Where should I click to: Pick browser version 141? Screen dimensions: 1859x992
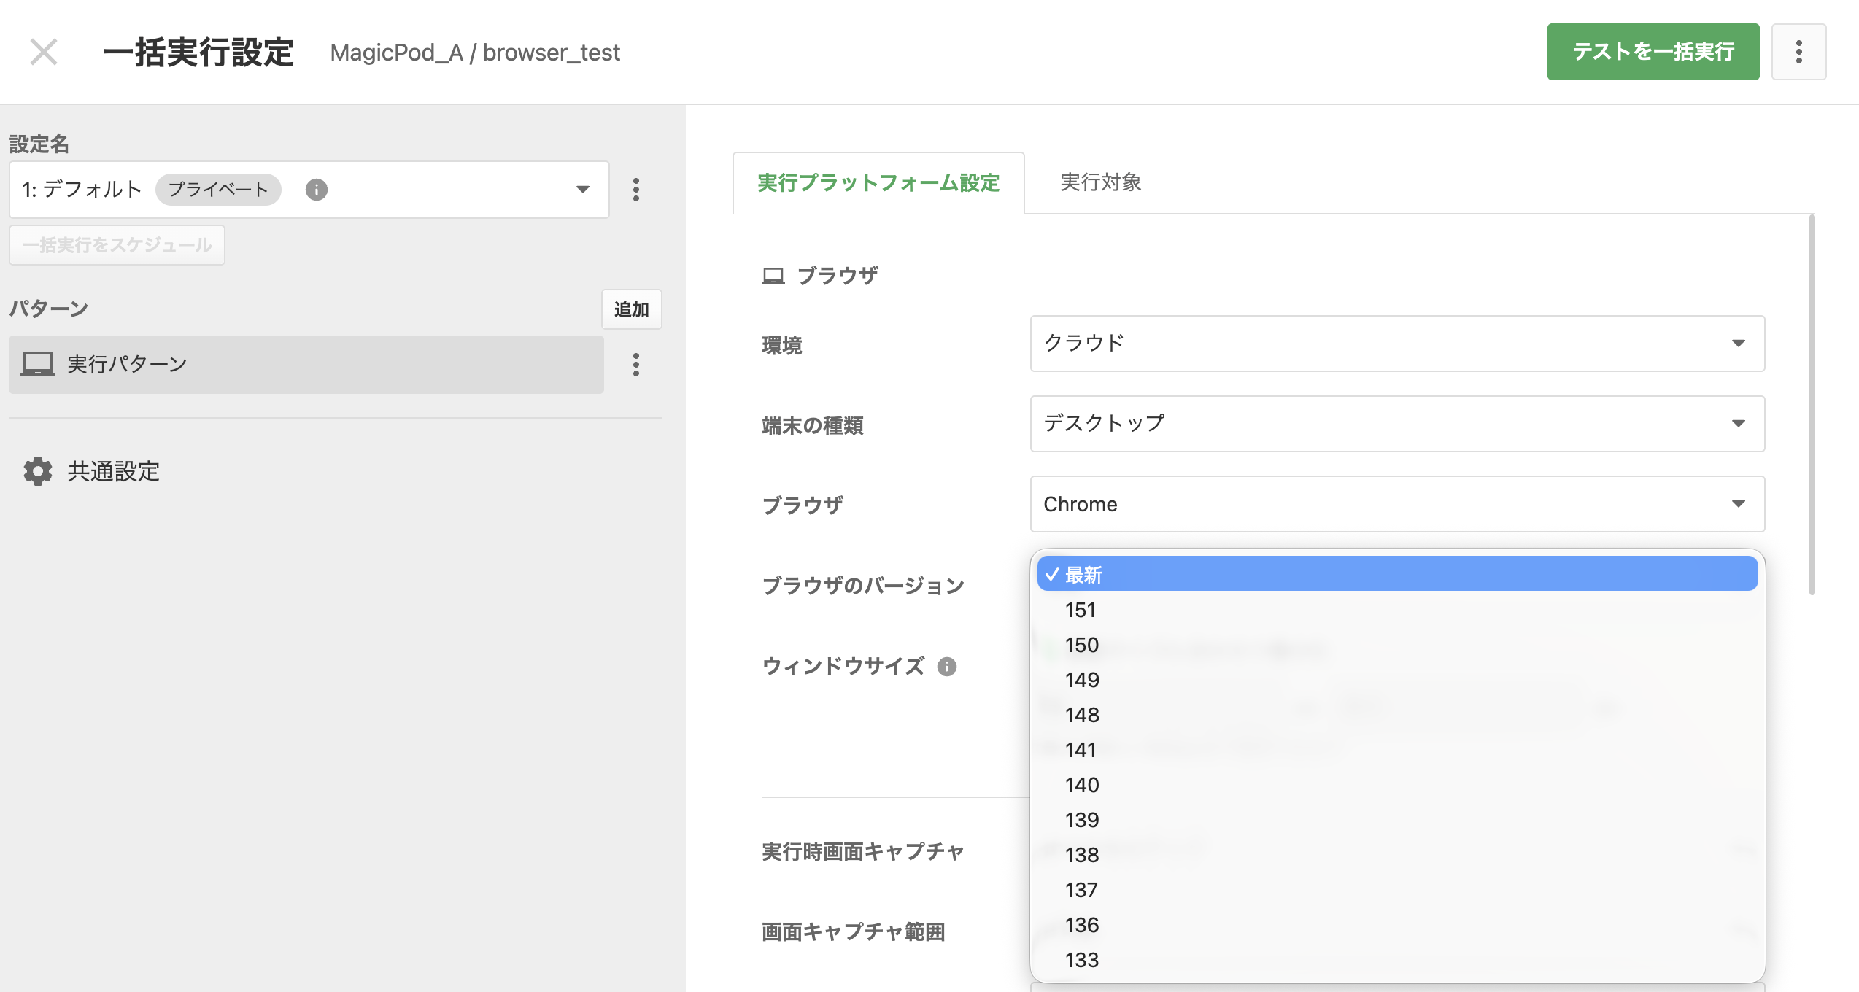coord(1397,750)
